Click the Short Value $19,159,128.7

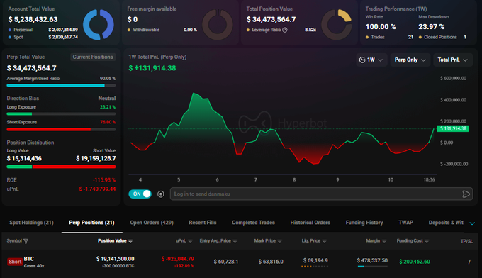pyautogui.click(x=96, y=159)
